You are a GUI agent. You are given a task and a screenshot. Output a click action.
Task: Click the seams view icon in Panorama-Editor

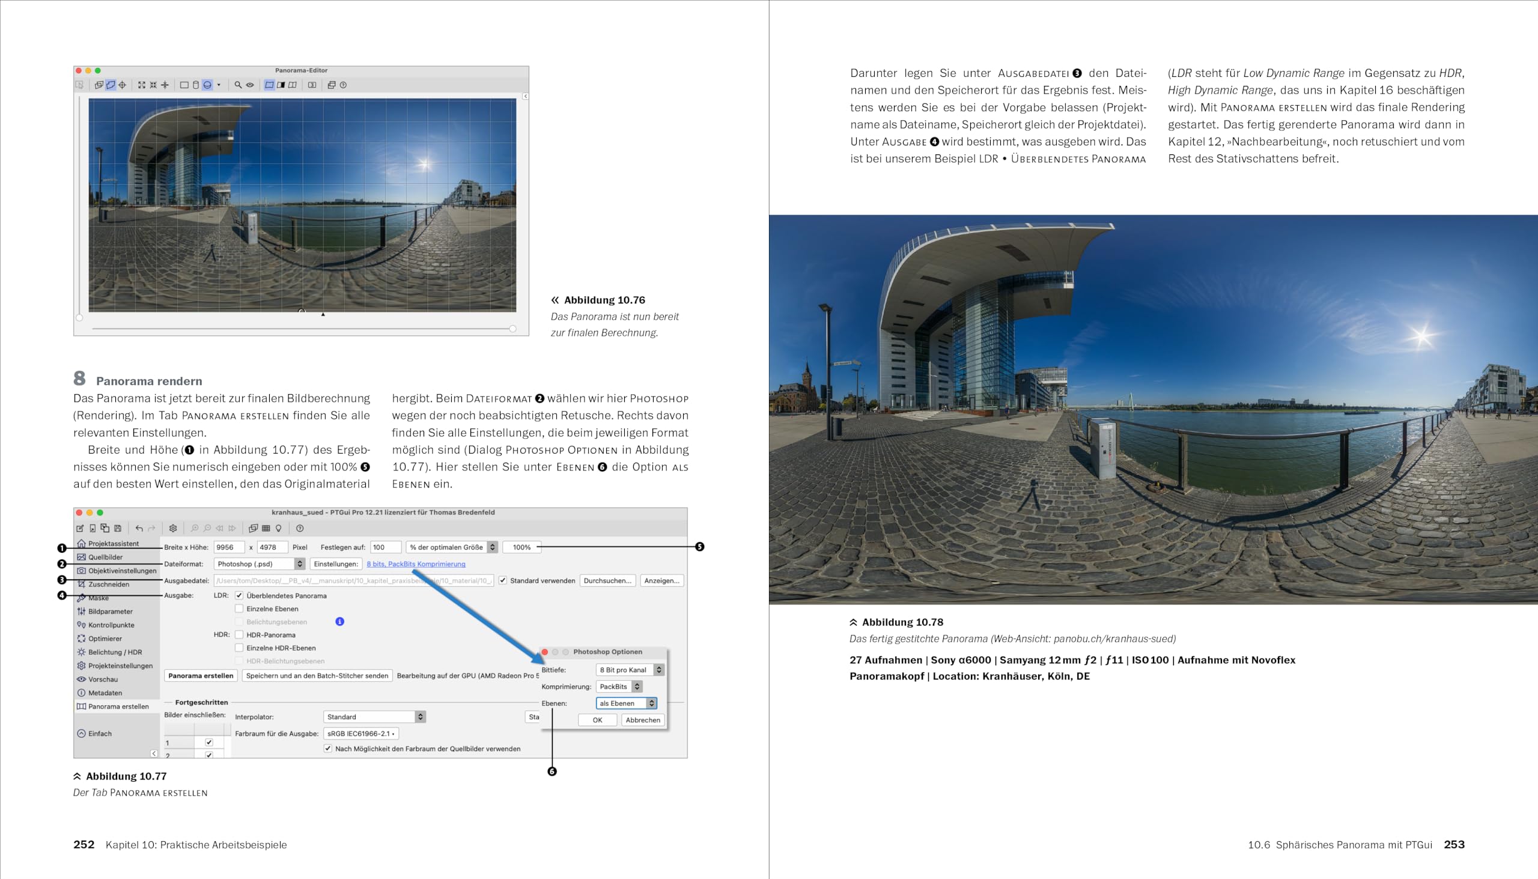coord(292,85)
